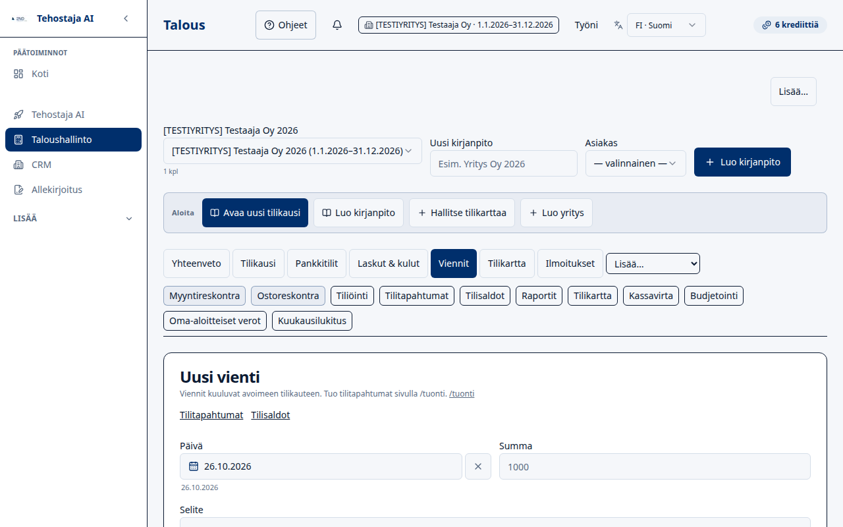Open the Laskut & kulut tab
Image resolution: width=843 pixels, height=527 pixels.
pos(389,263)
